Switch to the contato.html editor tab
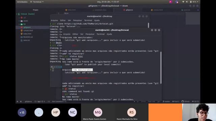The image size is (216, 121). tap(157, 10)
